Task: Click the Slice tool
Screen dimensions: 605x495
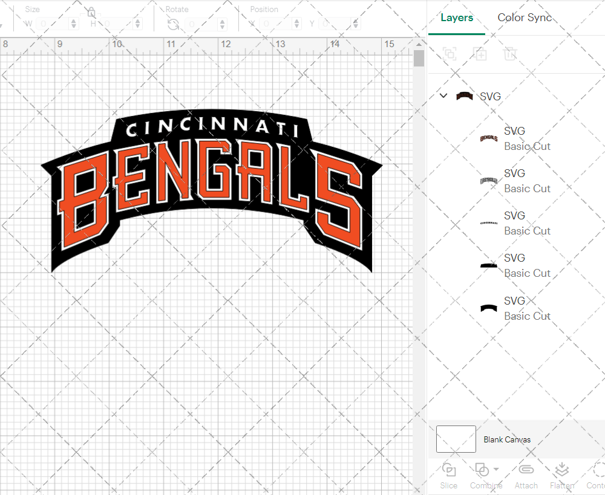Action: [x=449, y=476]
